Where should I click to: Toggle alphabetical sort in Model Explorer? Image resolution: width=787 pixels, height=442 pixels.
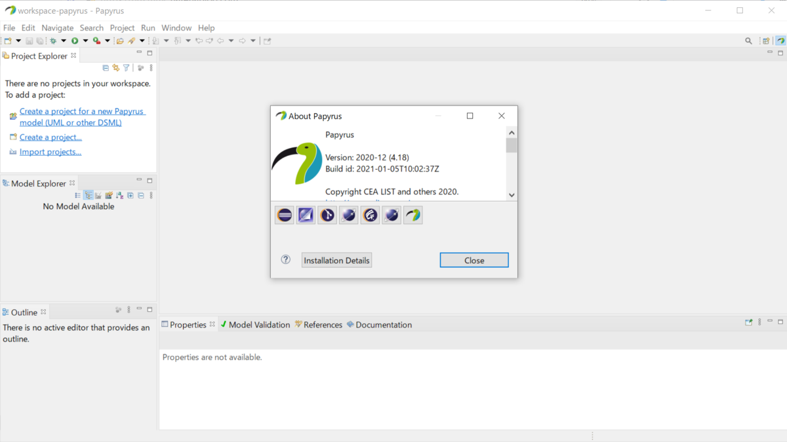pos(119,195)
